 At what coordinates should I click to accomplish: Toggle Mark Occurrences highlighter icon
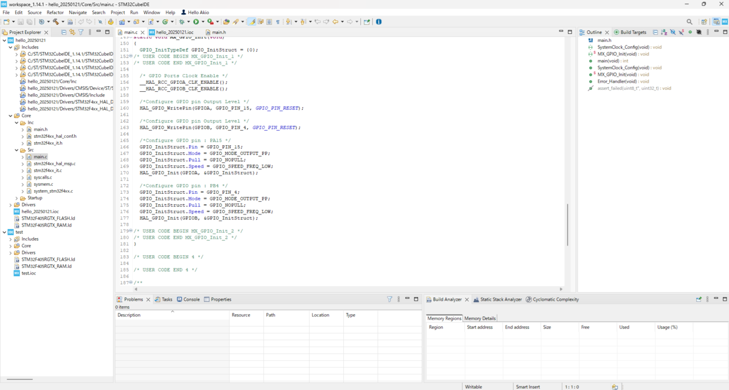(252, 22)
